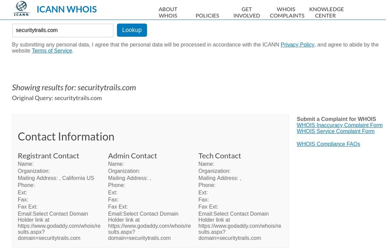Viewport: 386px width, 251px height.
Task: Open the Terms of Service link
Action: click(x=52, y=51)
